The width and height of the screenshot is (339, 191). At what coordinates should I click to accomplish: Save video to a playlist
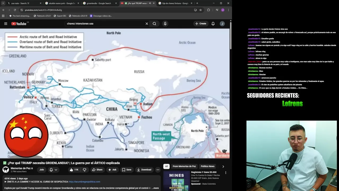coord(127,170)
